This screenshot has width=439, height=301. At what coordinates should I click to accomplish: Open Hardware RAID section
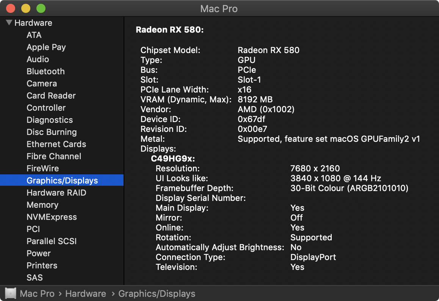[x=56, y=193]
